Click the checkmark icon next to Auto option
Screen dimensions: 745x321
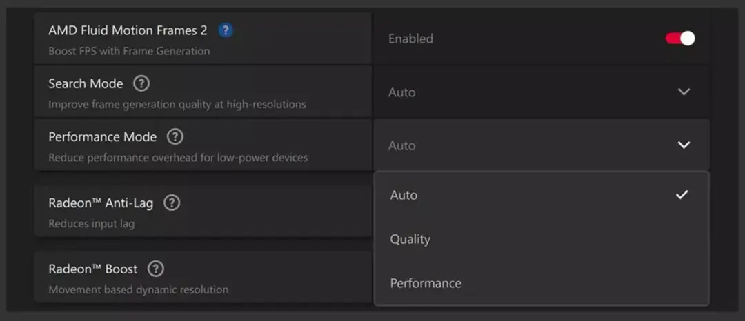[682, 194]
